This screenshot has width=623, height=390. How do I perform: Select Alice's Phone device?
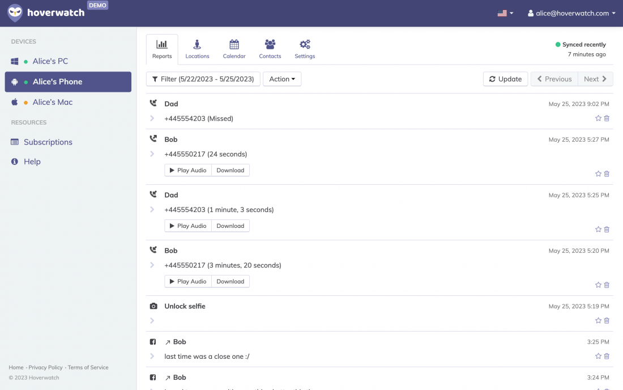coord(68,82)
